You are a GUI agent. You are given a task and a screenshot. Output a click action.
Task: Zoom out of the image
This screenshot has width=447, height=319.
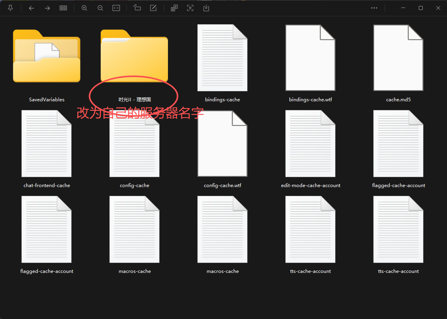coord(100,8)
